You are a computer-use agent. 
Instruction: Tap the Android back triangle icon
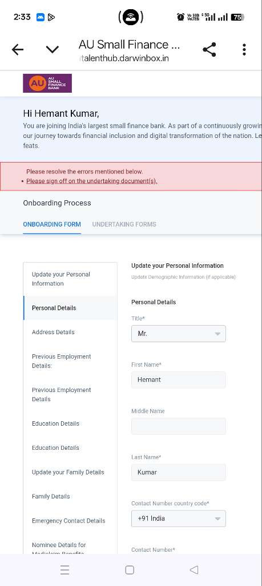point(194,569)
